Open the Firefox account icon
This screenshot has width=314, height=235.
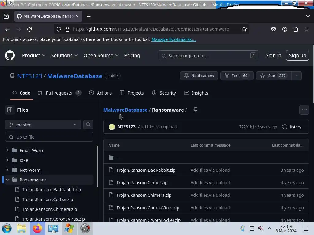tap(285, 29)
